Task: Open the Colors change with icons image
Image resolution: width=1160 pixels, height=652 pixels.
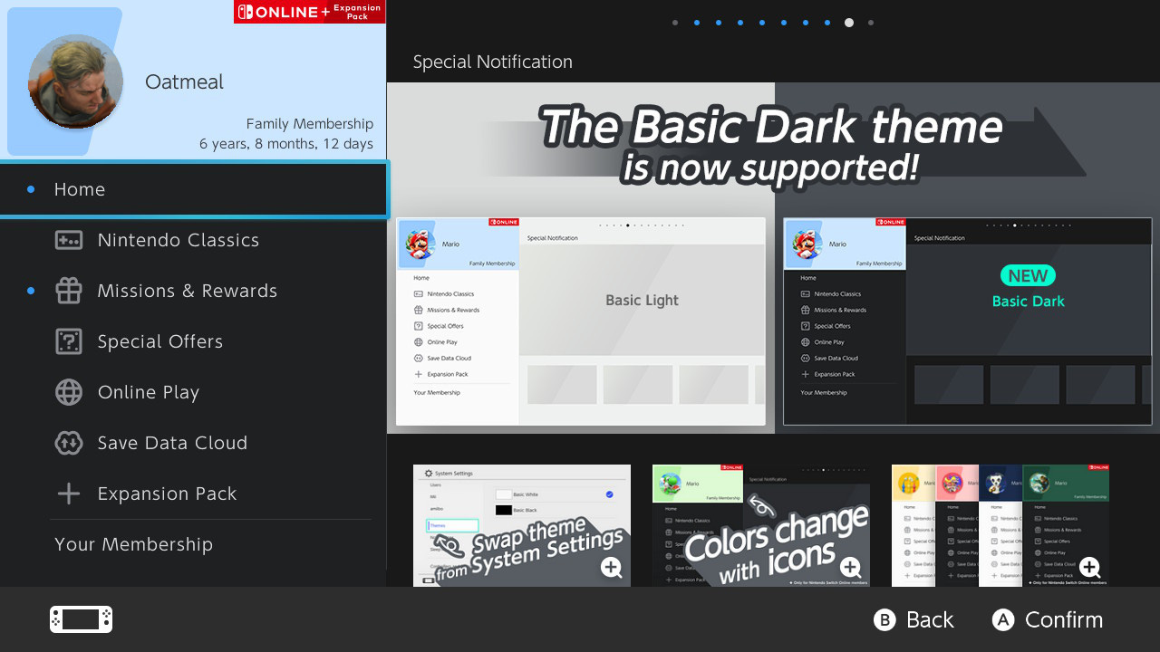Action: point(761,525)
